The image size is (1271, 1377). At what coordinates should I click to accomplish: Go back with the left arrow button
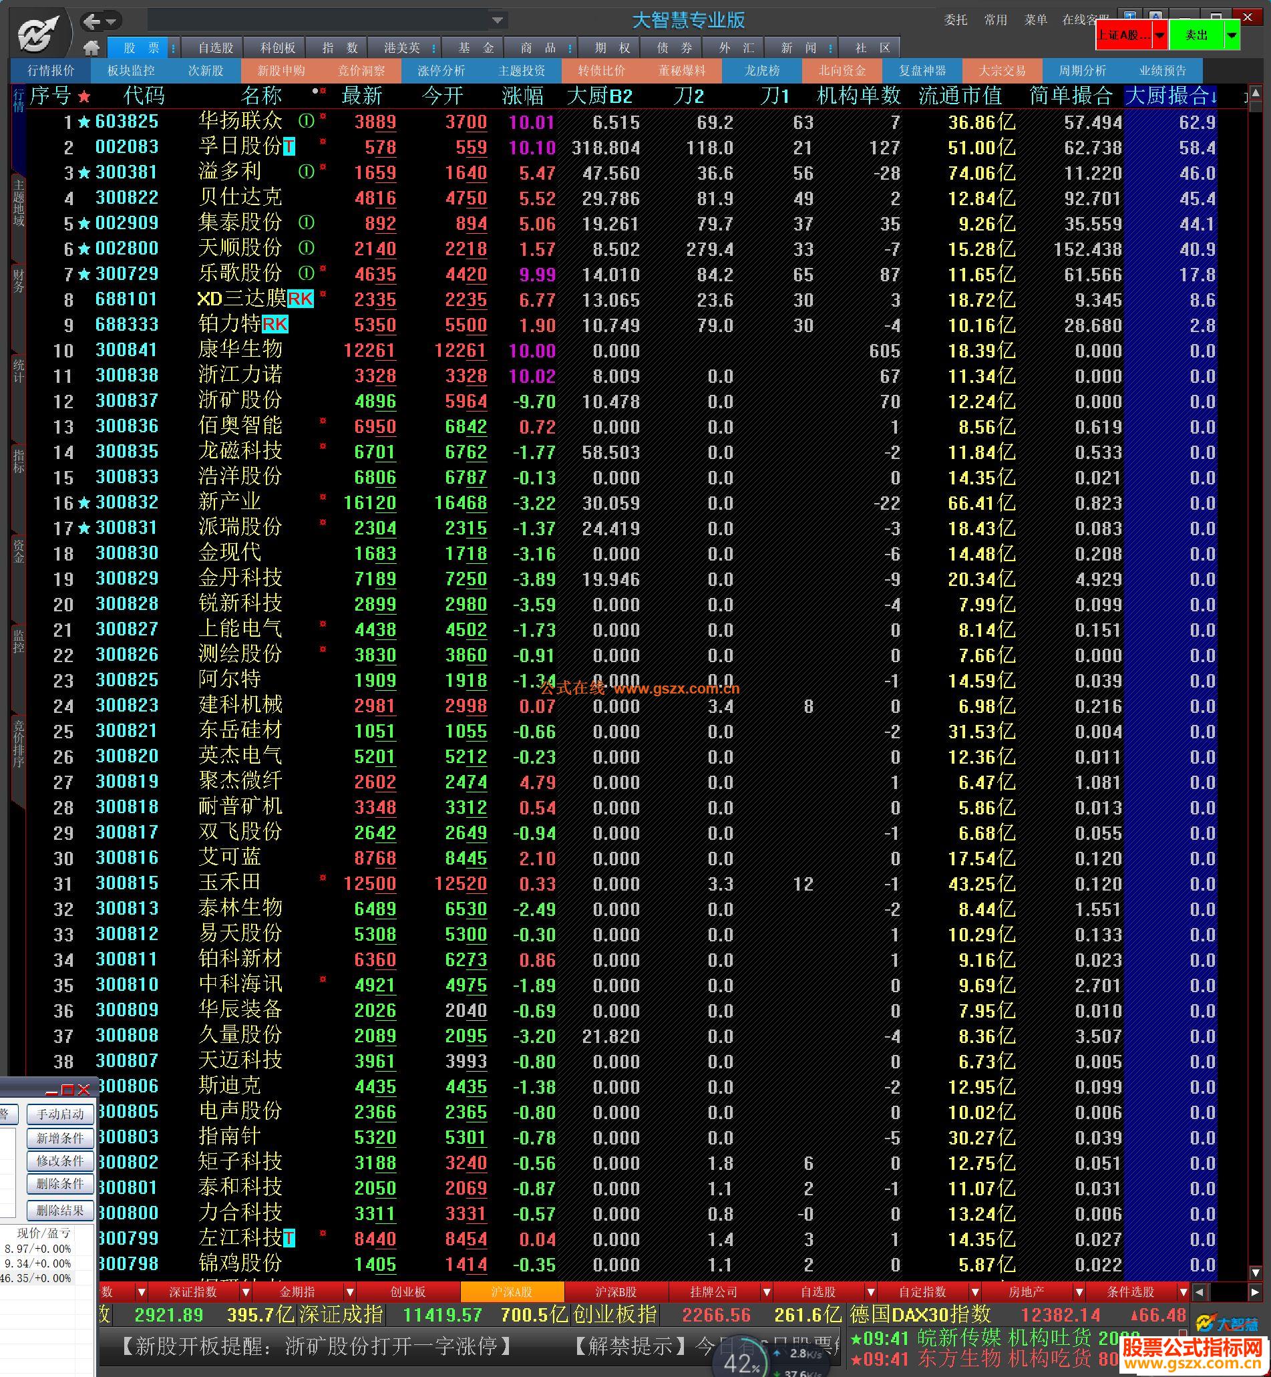tap(92, 22)
